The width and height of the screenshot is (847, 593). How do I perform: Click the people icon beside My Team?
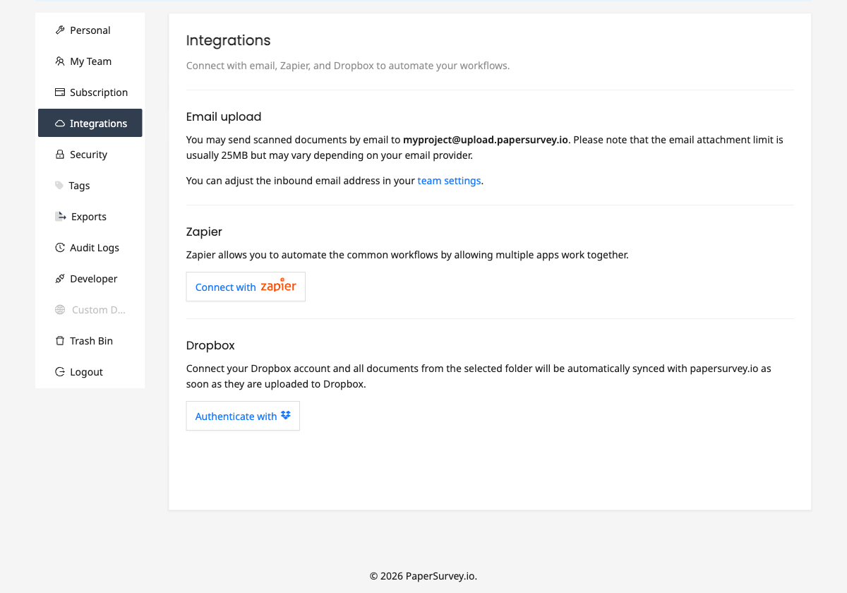pos(59,61)
